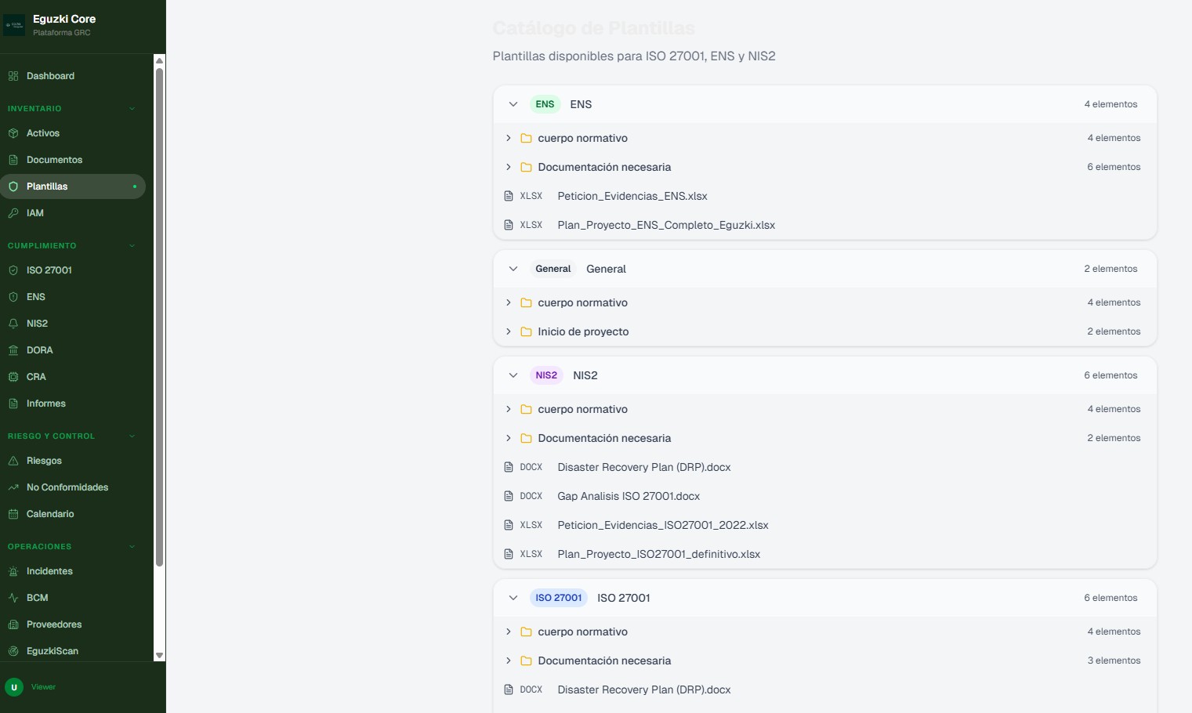Click the sidebar scrollbar down arrow
This screenshot has height=713, width=1192.
coord(159,655)
